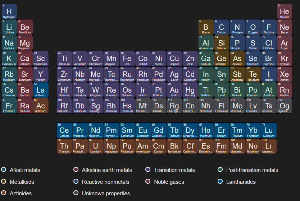Image resolution: width=300 pixels, height=201 pixels.
Task: Open the Radon (Rn) tile
Action: (x=285, y=90)
